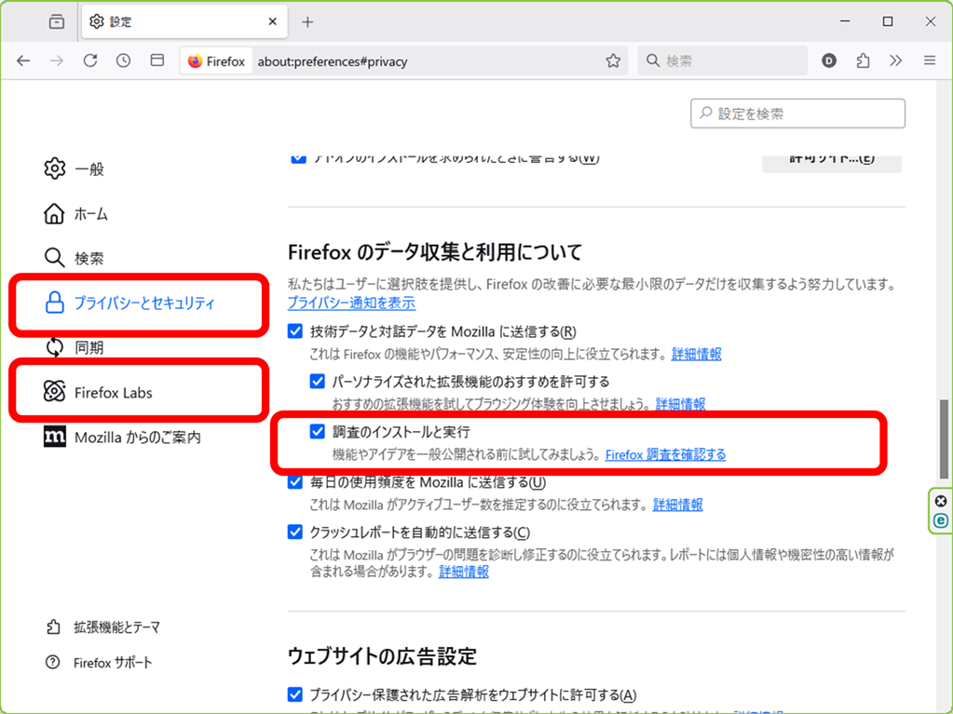Open the account avatar D icon
Viewport: 953px width, 714px height.
pyautogui.click(x=829, y=61)
